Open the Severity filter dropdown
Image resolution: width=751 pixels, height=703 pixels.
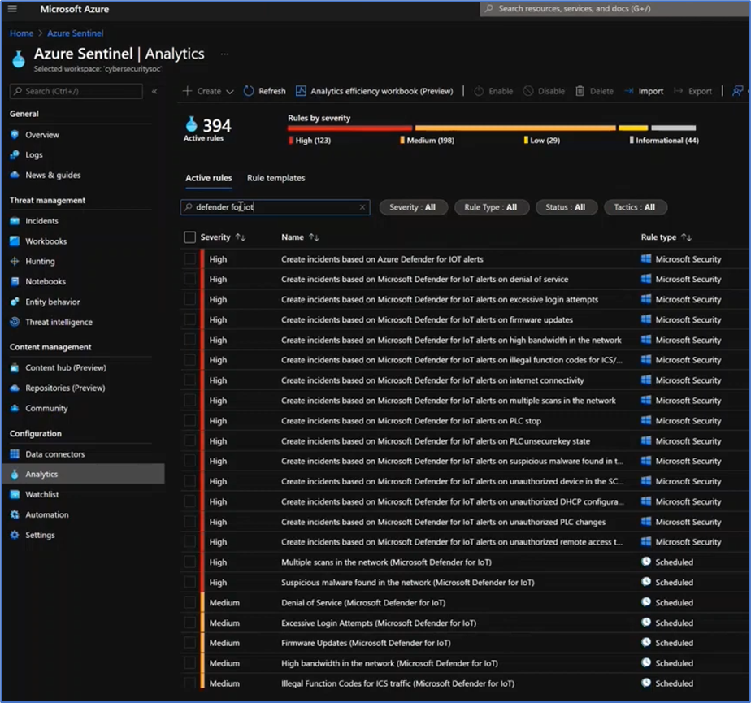point(413,207)
